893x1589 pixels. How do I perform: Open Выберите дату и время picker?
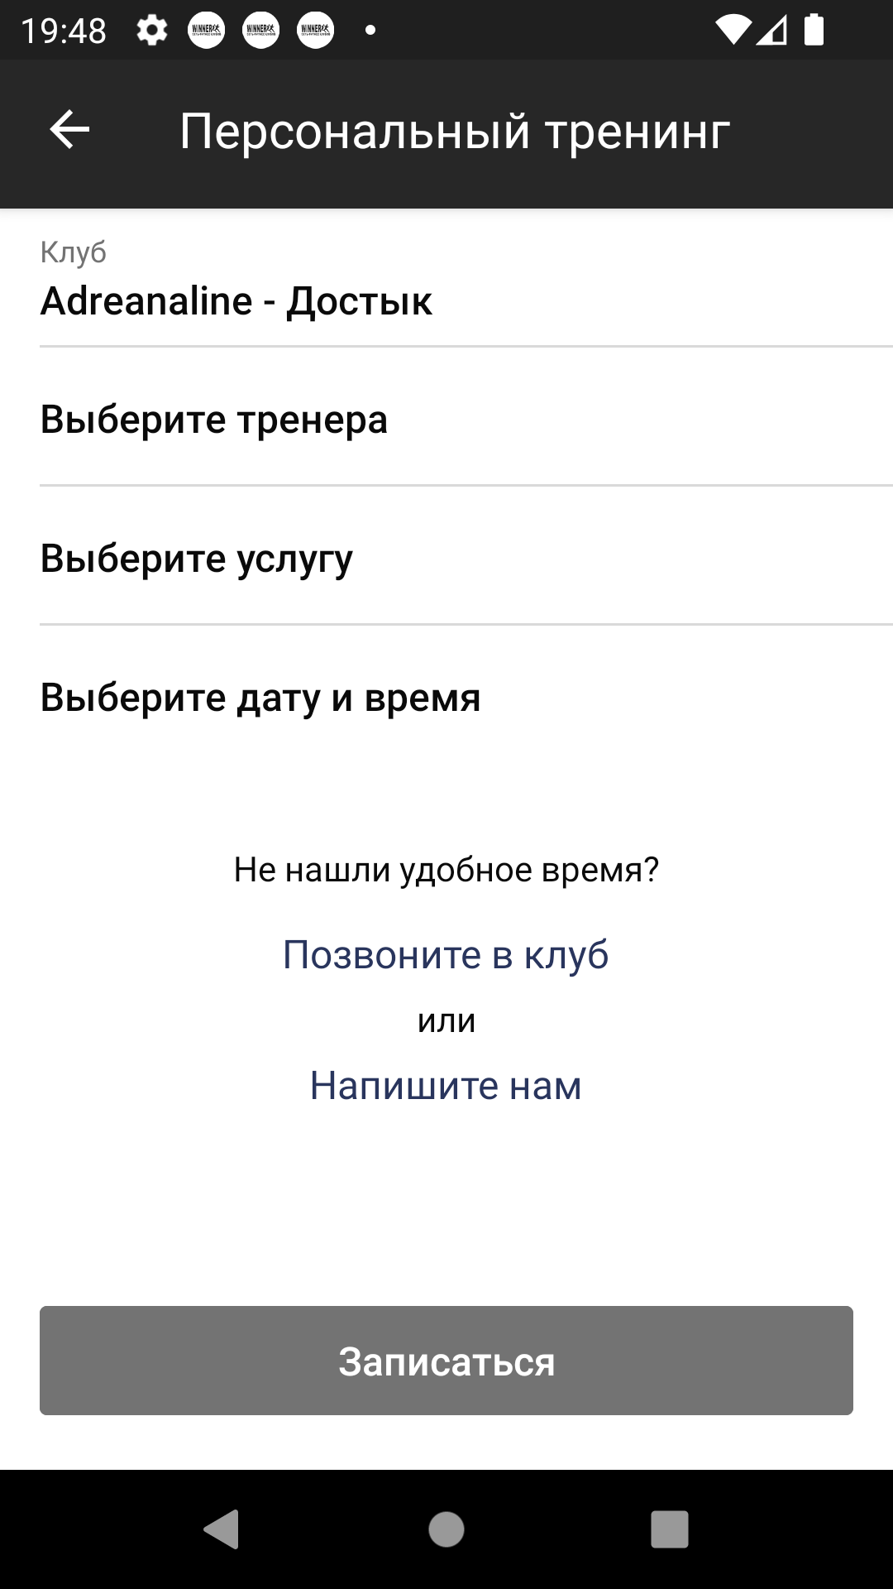[466, 696]
